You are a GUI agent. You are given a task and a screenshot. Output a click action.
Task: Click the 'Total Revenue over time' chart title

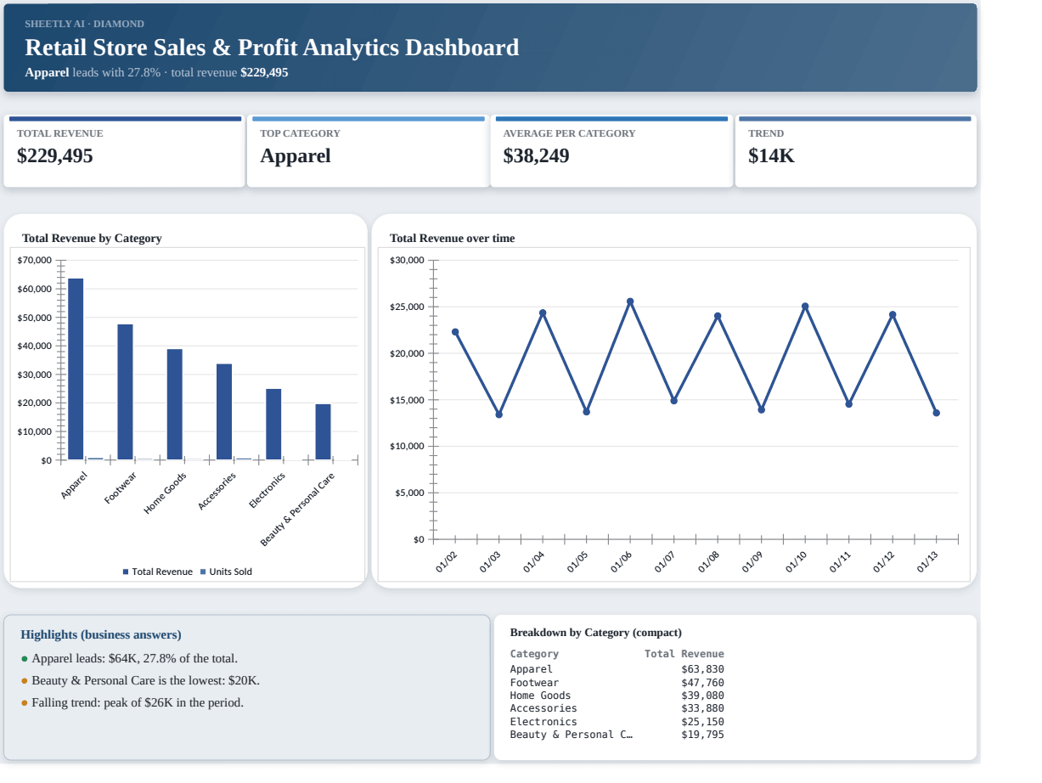coord(453,239)
